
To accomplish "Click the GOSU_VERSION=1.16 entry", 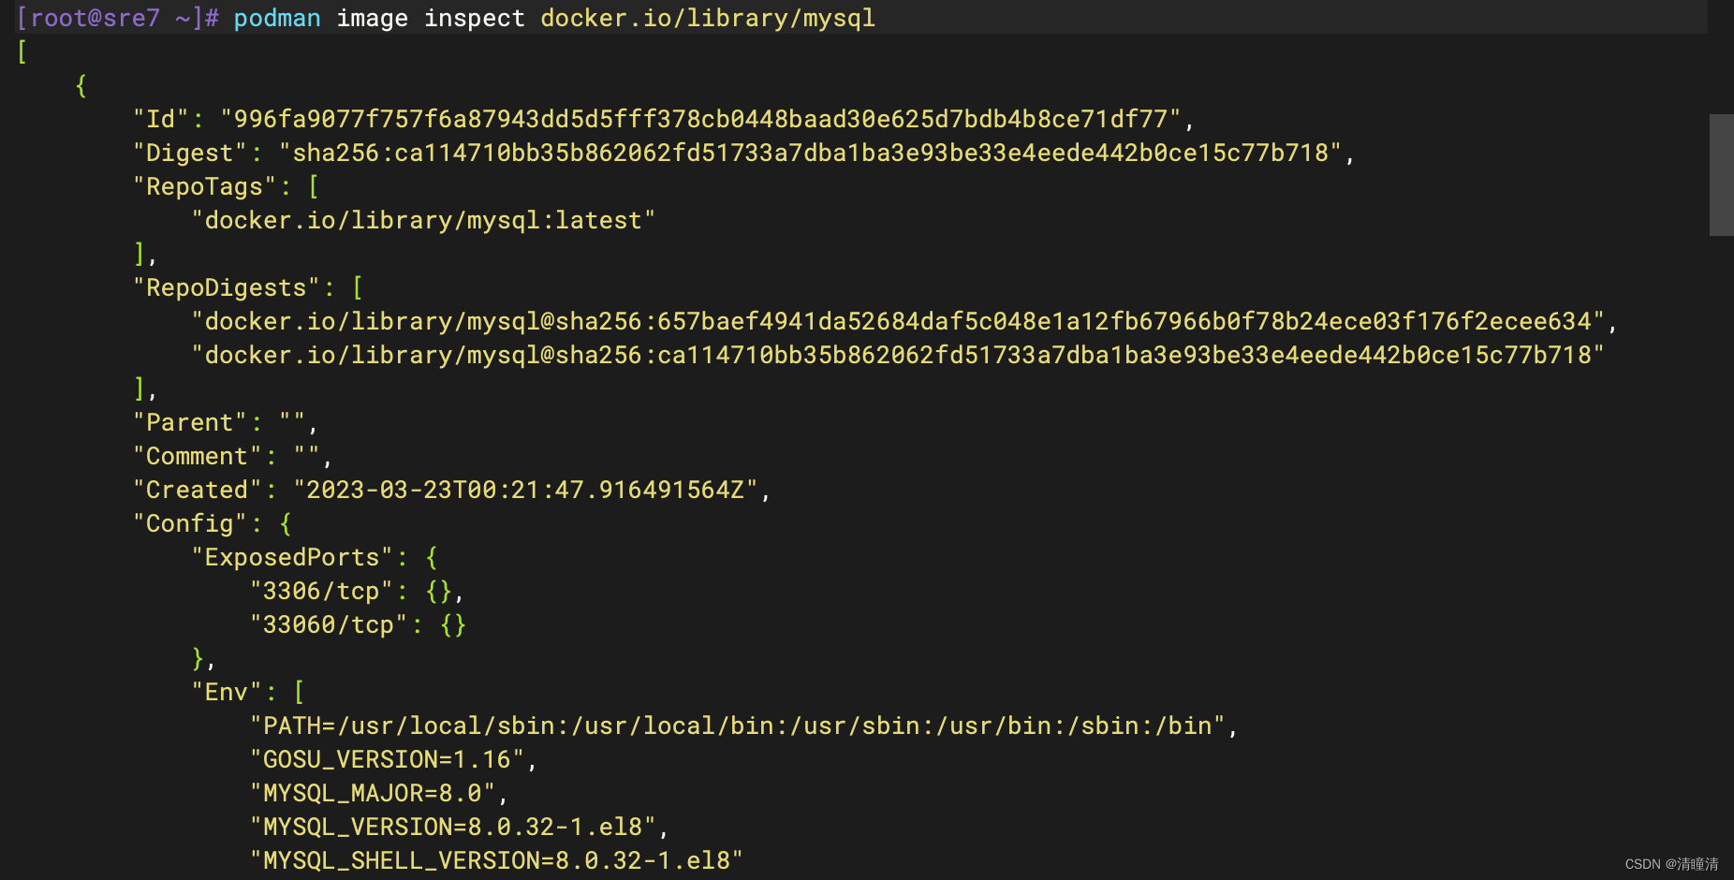I will click(387, 759).
